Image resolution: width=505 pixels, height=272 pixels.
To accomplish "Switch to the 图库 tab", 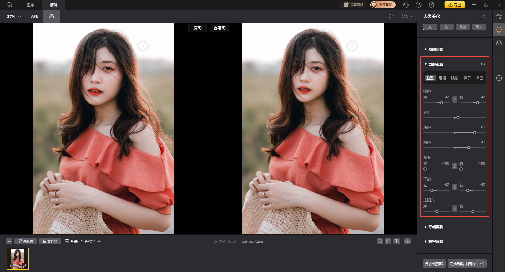I will (30, 5).
